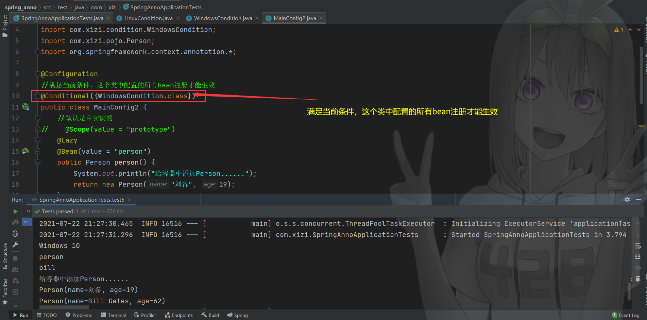
Task: Open run settings via wrench icon
Action: (x=15, y=245)
